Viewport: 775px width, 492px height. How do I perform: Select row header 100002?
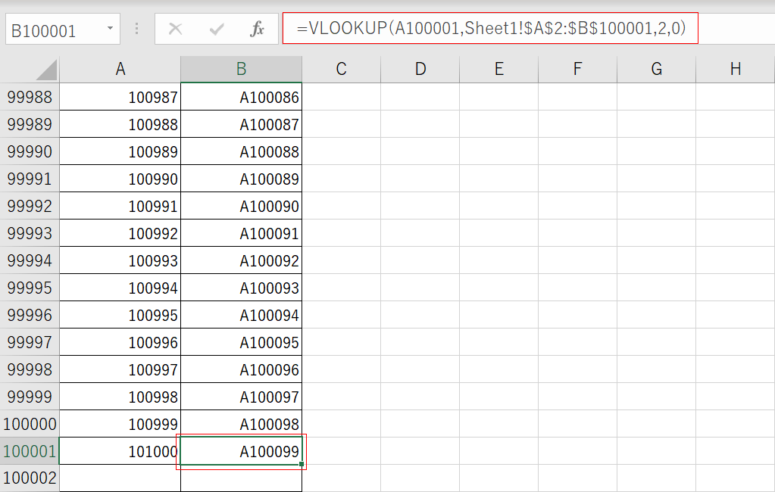30,478
